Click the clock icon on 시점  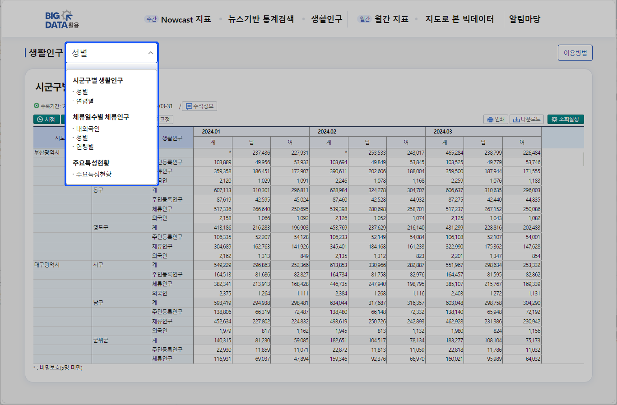pyautogui.click(x=40, y=120)
